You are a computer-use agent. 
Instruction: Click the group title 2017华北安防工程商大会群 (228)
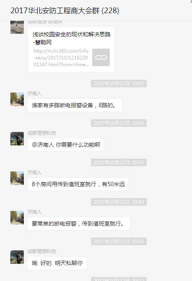65,11
